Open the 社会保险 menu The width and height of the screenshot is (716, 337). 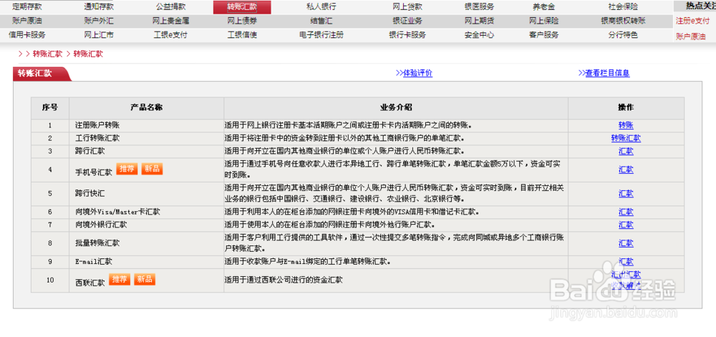coord(623,7)
